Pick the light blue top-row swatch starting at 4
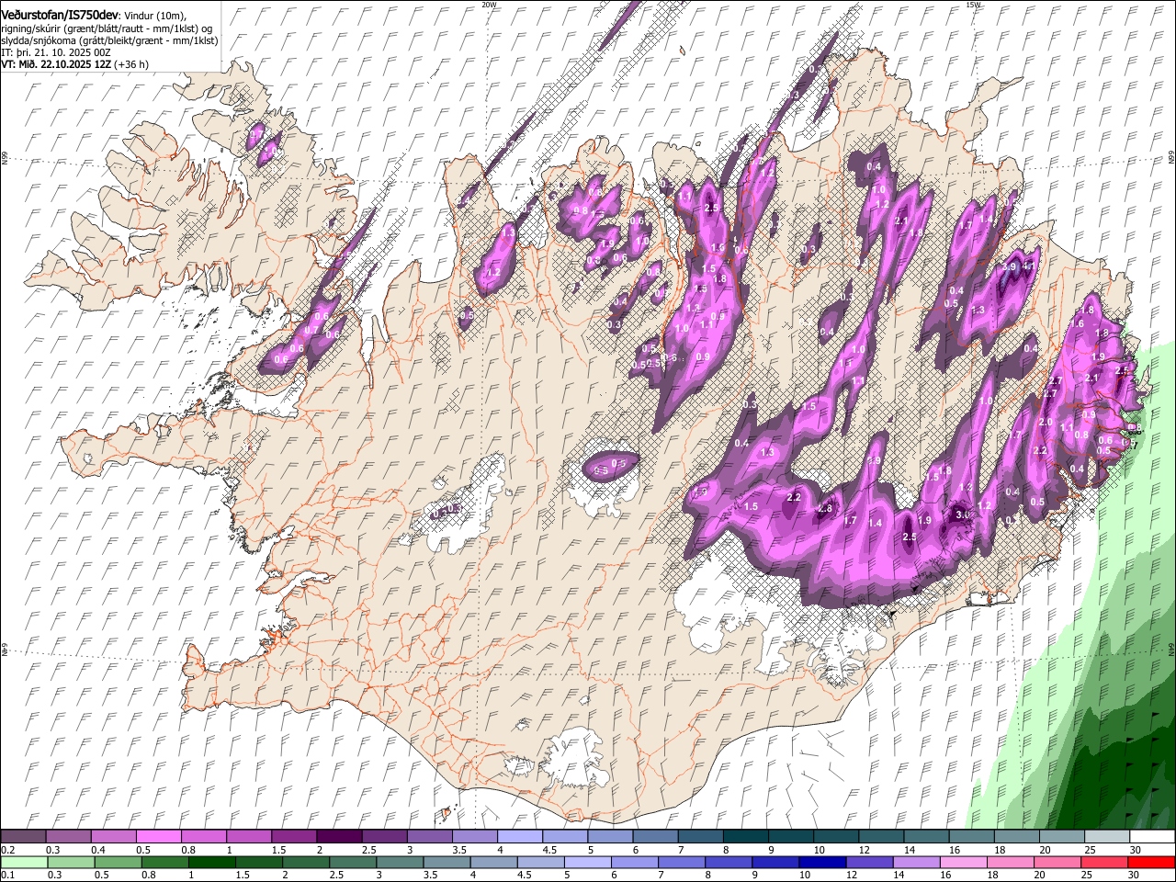This screenshot has width=1176, height=882. [x=519, y=837]
